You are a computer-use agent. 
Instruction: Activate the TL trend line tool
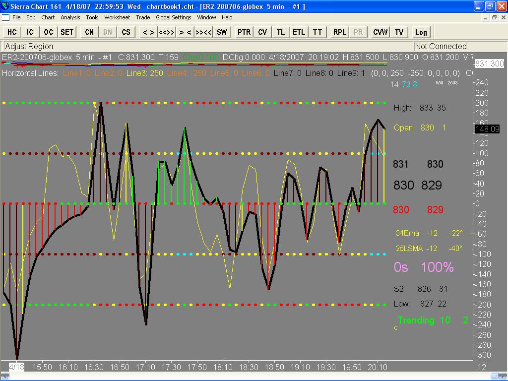click(281, 32)
